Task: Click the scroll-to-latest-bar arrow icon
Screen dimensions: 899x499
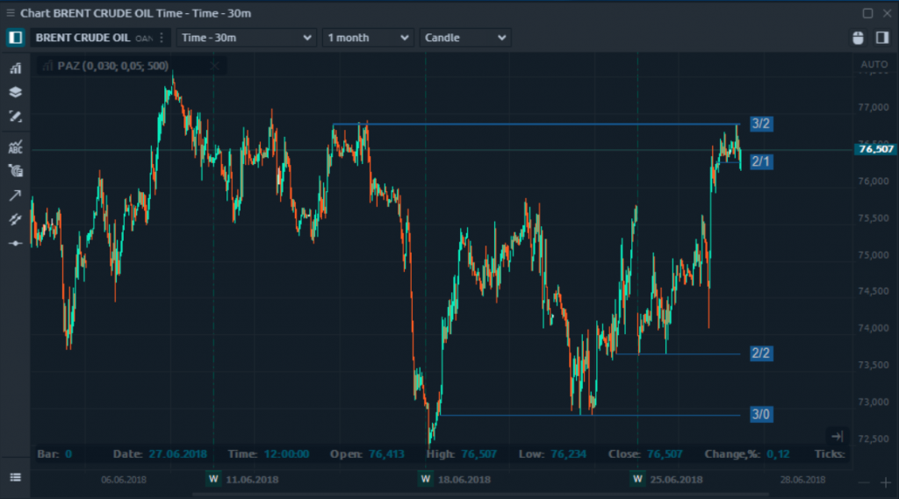Action: point(837,437)
